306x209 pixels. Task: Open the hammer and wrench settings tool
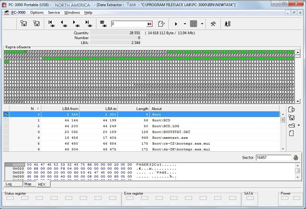pos(213,24)
